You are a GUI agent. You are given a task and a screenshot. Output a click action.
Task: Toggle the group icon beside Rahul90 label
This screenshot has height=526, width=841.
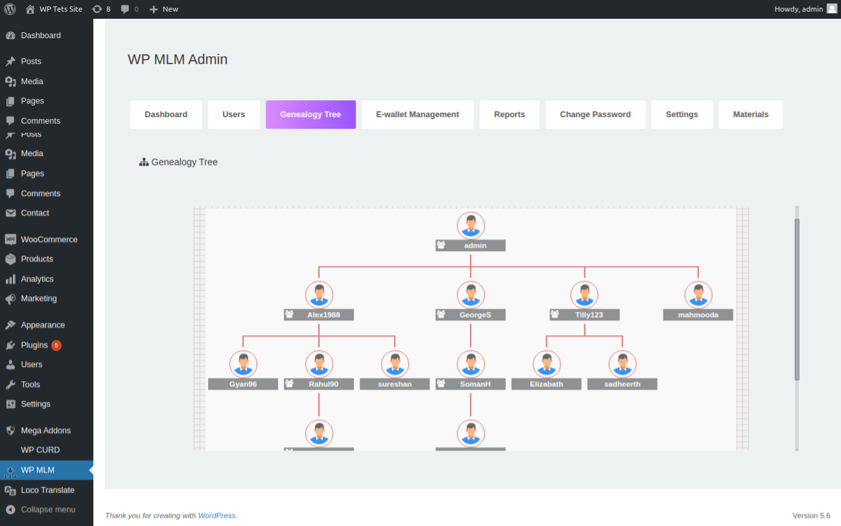coord(290,384)
